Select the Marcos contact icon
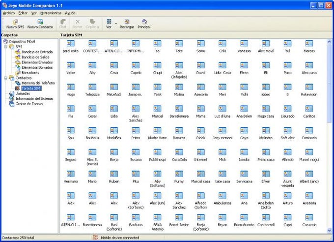The image size is (334, 242). pyautogui.click(x=309, y=44)
